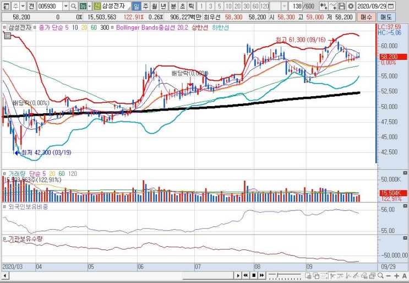
Task: Switch to the 분 minute chart tab
Action: (x=173, y=5)
